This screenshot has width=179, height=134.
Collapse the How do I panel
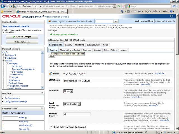[x=42, y=93]
